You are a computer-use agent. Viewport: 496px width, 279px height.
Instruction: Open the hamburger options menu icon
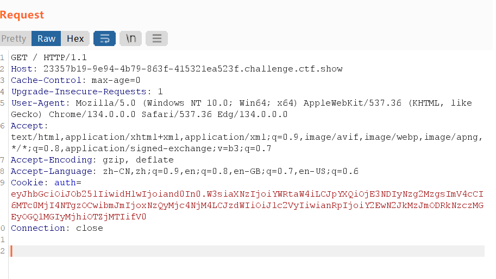point(156,38)
